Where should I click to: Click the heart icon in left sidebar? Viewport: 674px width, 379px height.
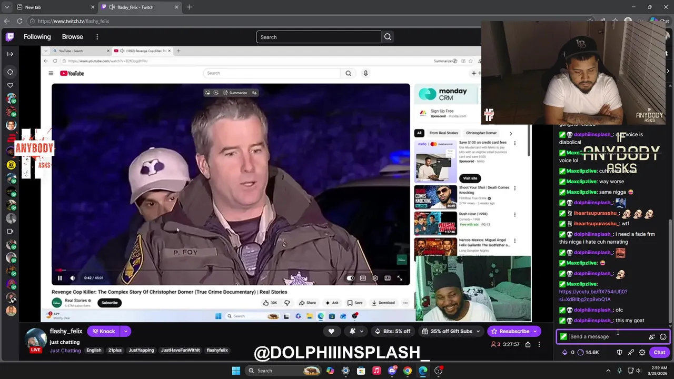(10, 85)
